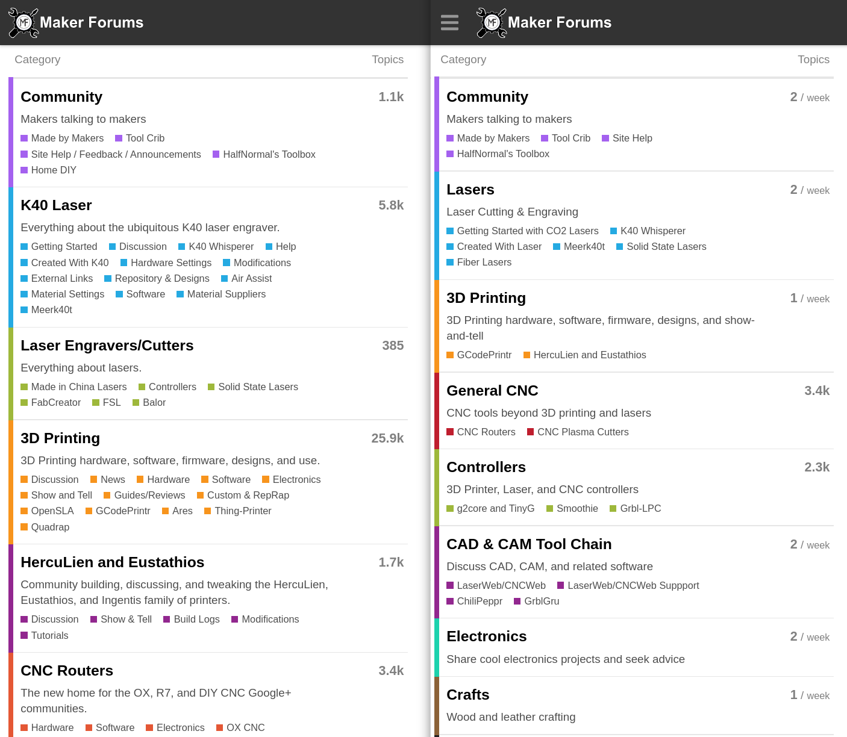This screenshot has height=737, width=847.
Task: Open the hamburger menu icon
Action: point(449,23)
